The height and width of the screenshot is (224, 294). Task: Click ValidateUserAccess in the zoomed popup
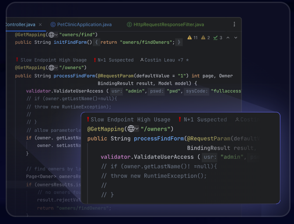coord(164,157)
